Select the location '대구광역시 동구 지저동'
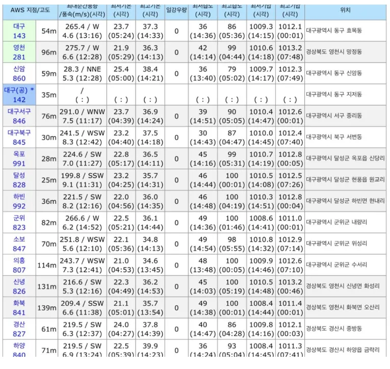Image resolution: width=390 pixels, height=369 pixels. click(x=334, y=94)
